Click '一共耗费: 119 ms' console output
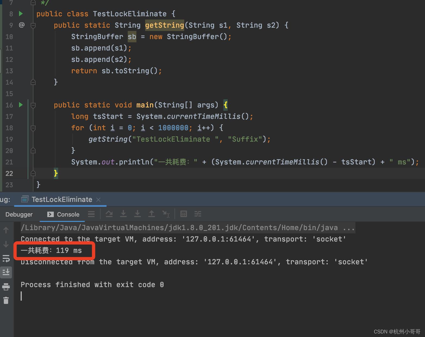Screen dimensions: 425x337 [x=51, y=250]
